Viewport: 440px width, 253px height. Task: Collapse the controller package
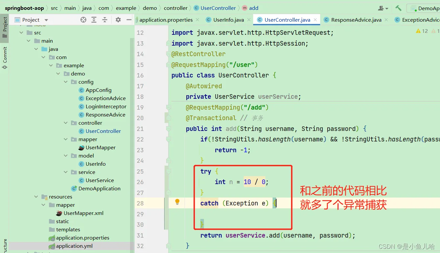point(66,123)
